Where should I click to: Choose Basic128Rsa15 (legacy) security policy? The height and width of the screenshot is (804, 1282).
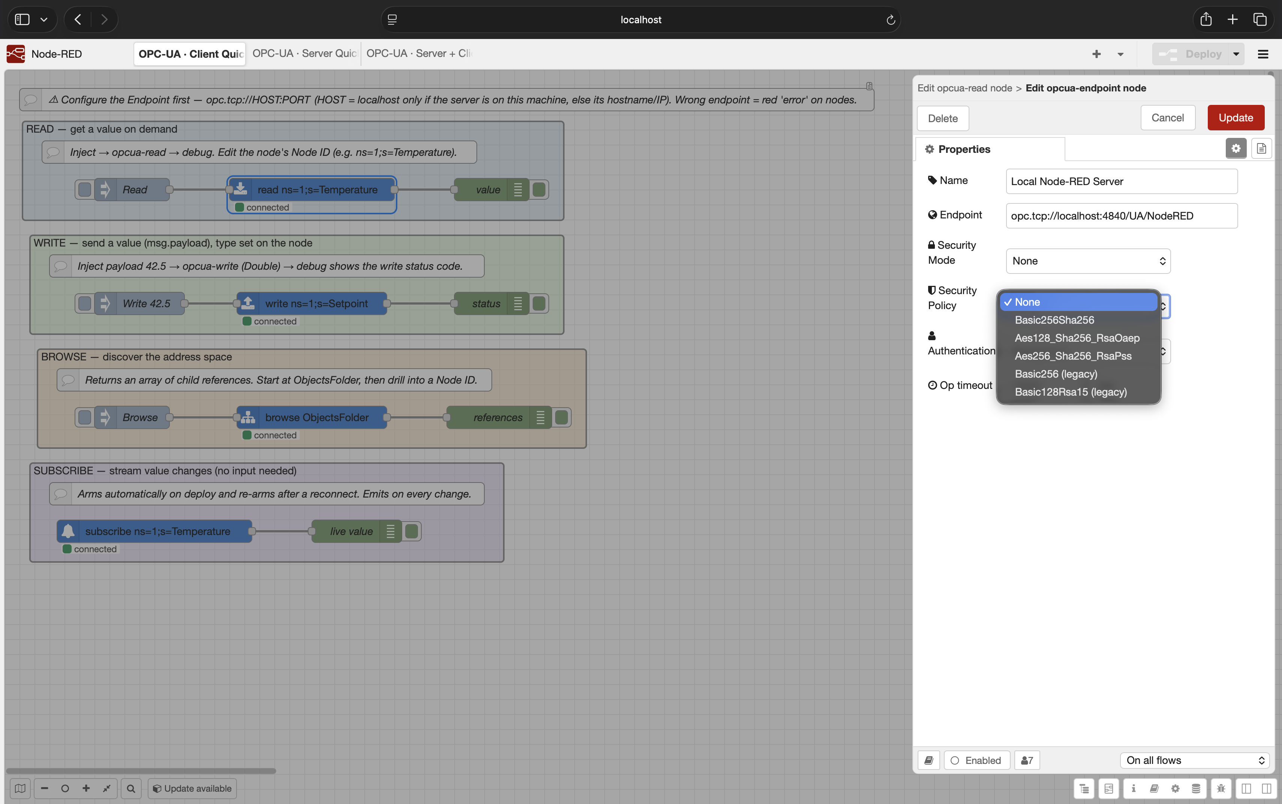(x=1079, y=392)
